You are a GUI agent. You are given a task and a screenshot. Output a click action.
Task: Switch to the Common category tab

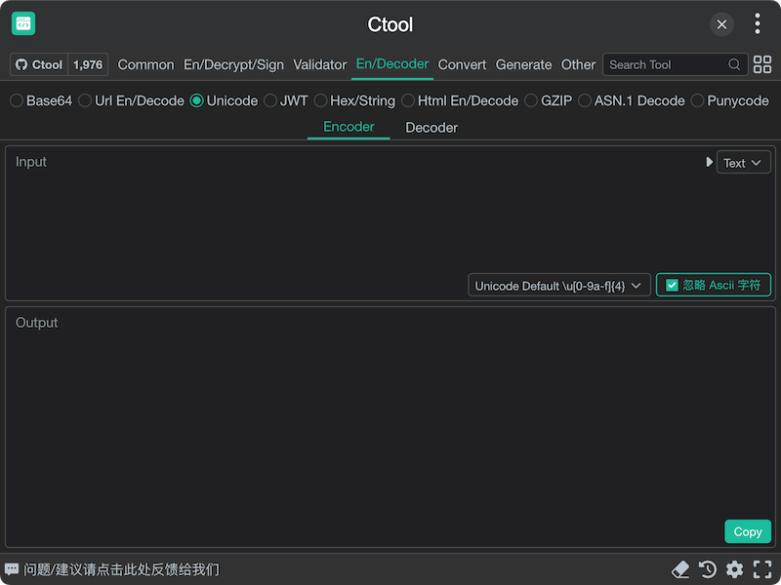145,64
